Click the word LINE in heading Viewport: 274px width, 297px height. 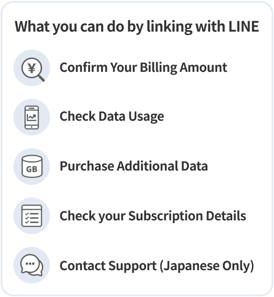pos(244,26)
